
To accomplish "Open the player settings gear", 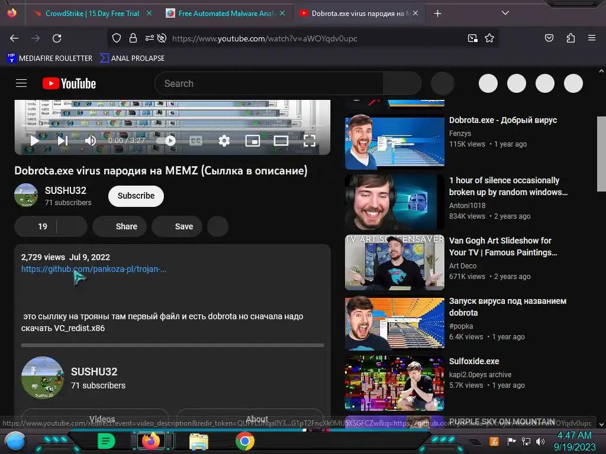I will coord(224,141).
